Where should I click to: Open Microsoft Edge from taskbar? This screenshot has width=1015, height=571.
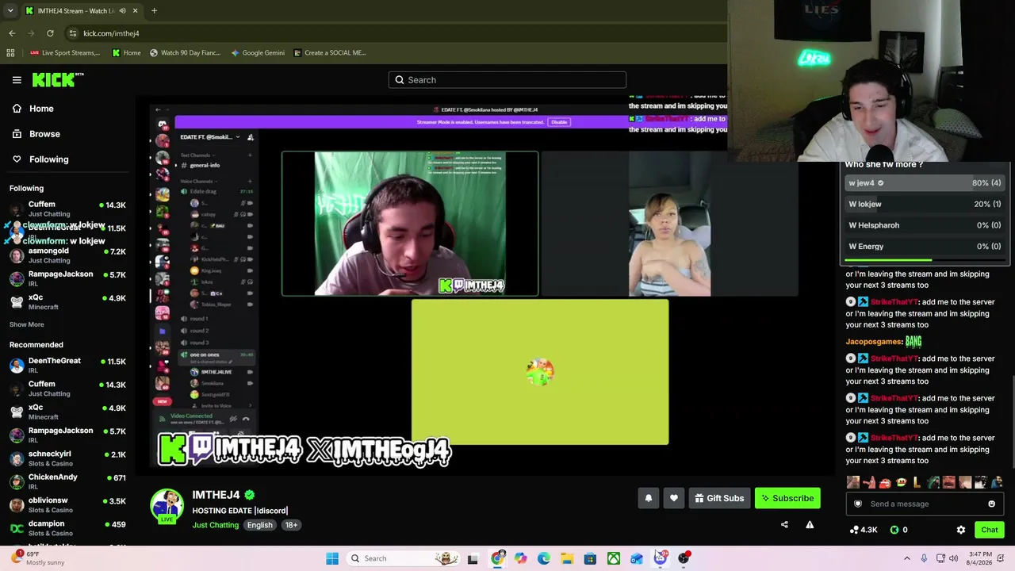[x=544, y=558]
